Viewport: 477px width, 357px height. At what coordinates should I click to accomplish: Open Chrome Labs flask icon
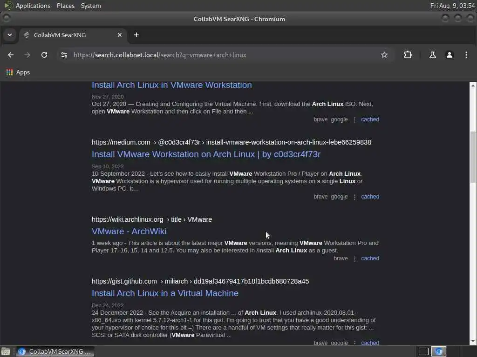point(433,55)
